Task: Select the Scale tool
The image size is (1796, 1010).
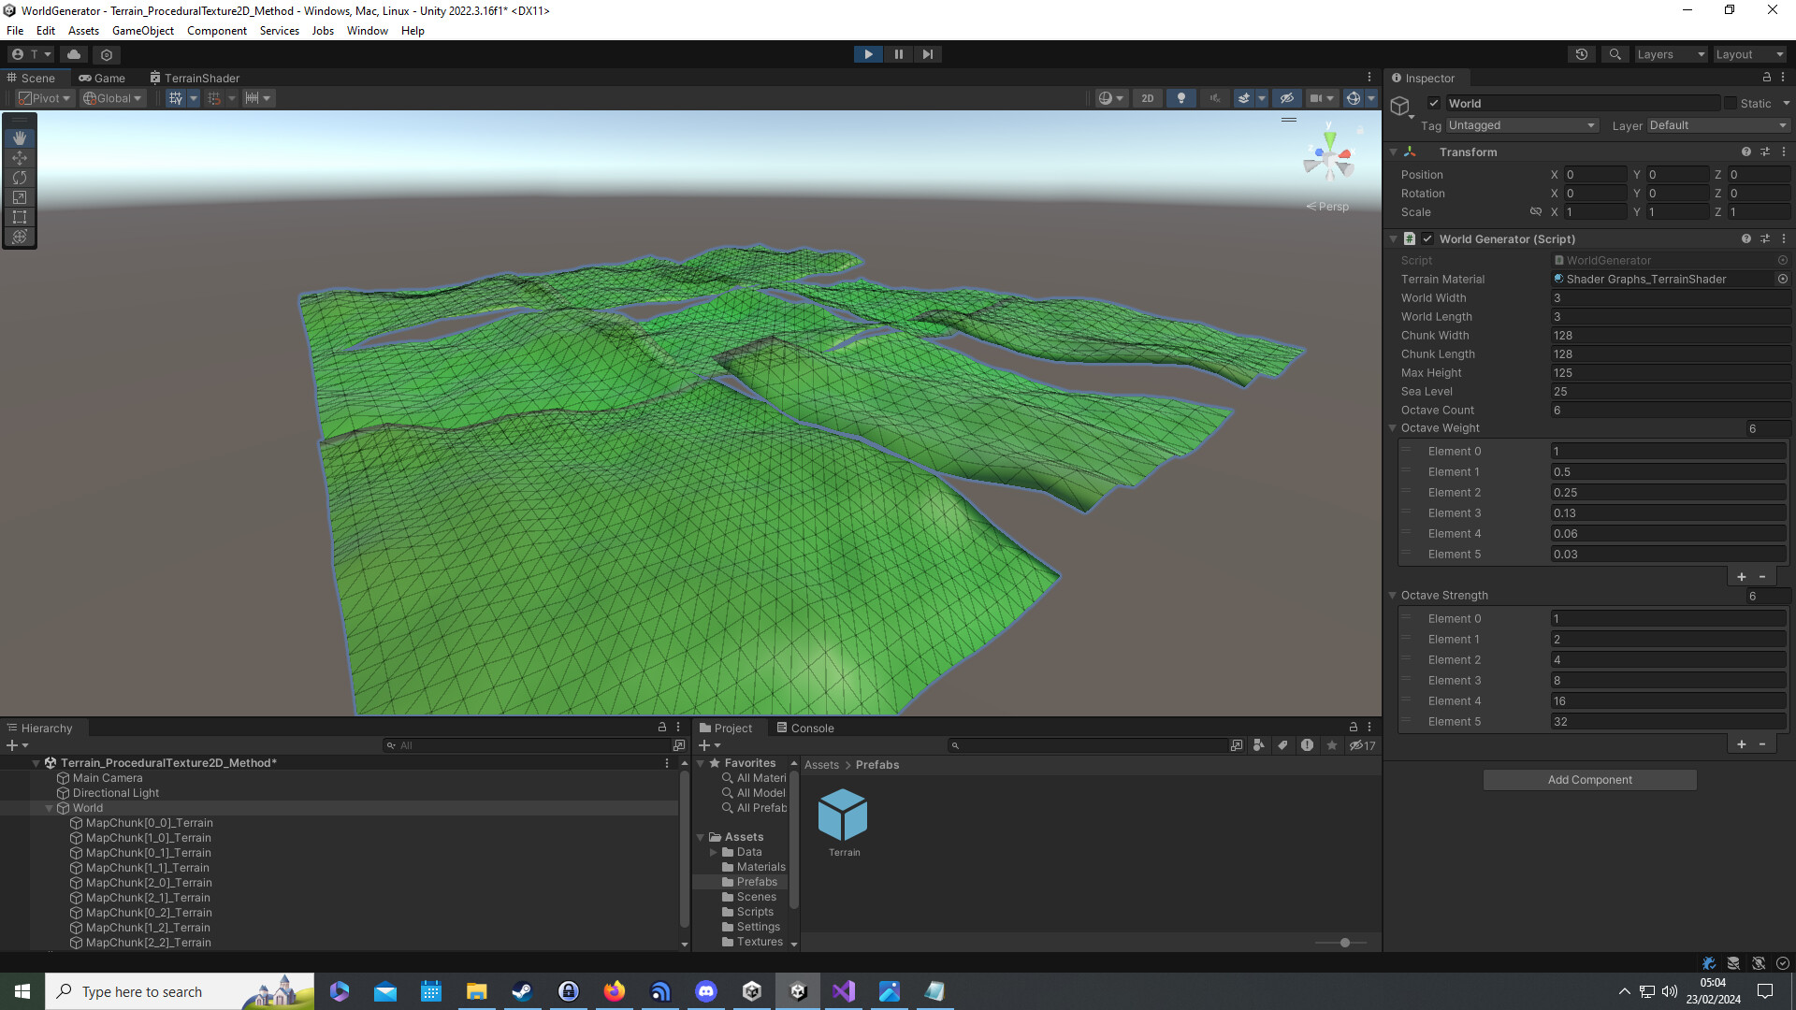Action: coord(20,197)
